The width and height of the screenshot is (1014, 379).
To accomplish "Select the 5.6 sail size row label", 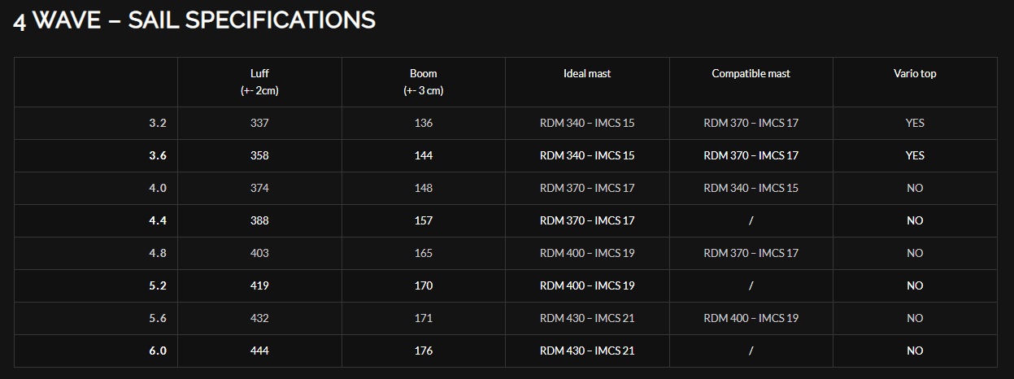I will tap(158, 318).
